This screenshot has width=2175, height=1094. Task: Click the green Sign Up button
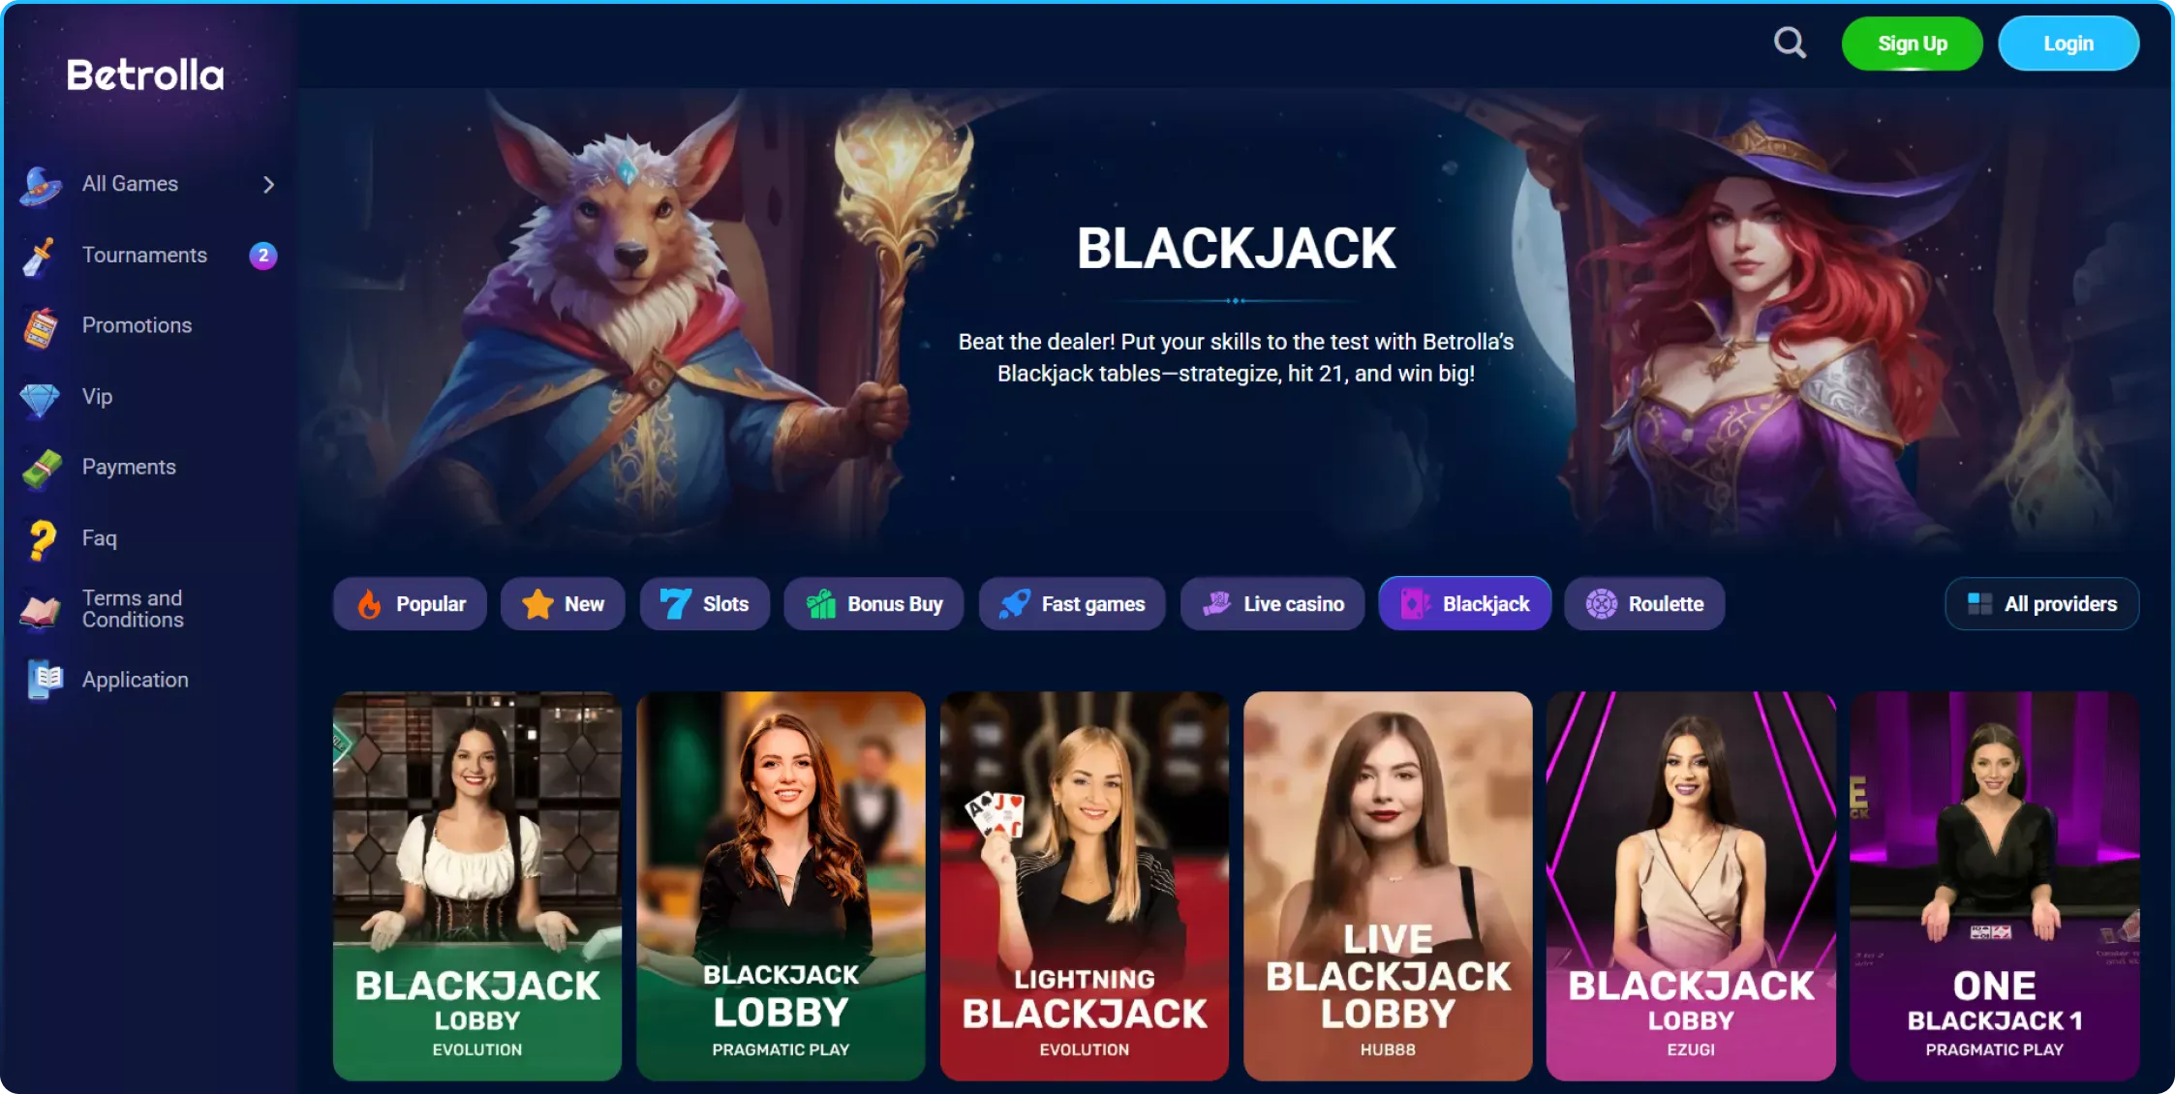pyautogui.click(x=1912, y=44)
